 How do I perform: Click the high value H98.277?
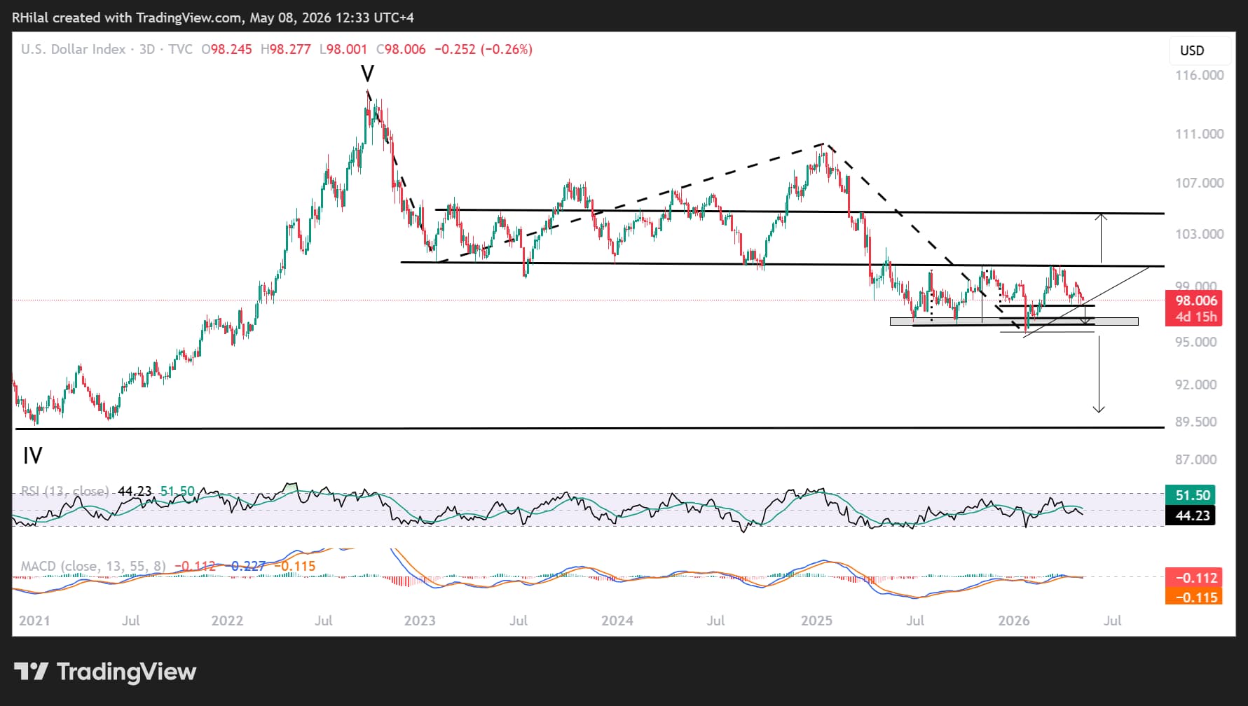click(285, 49)
